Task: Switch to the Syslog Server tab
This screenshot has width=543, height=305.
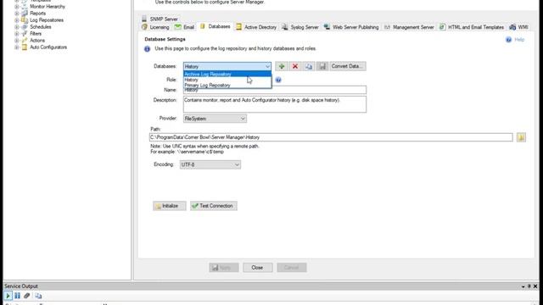Action: coord(300,27)
